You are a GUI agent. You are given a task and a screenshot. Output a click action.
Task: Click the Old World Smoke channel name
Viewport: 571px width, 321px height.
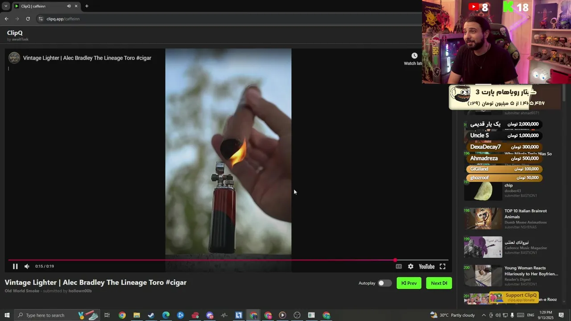coord(22,291)
